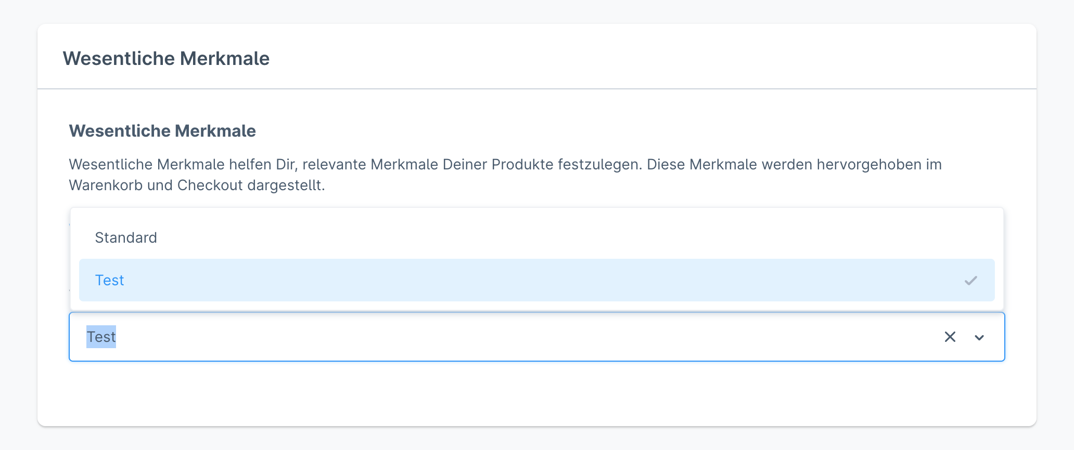The width and height of the screenshot is (1074, 450).
Task: Click the word Warenkorb in the description
Action: (x=106, y=185)
